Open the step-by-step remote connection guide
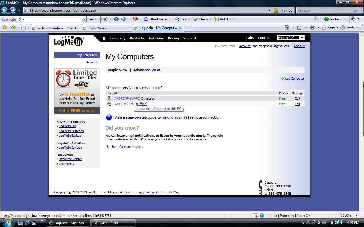 [x=167, y=117]
